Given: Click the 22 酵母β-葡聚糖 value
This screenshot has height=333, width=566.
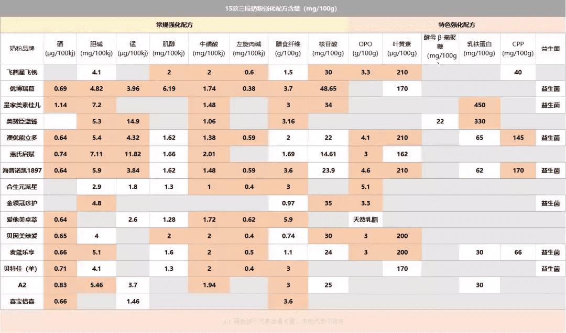Looking at the screenshot, I should [440, 121].
